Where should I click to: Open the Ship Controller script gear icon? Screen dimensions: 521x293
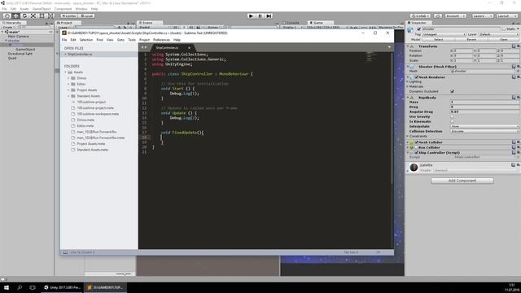click(x=519, y=152)
